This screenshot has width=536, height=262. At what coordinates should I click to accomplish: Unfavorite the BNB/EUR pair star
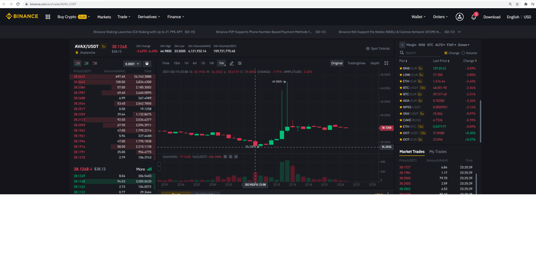click(x=401, y=68)
